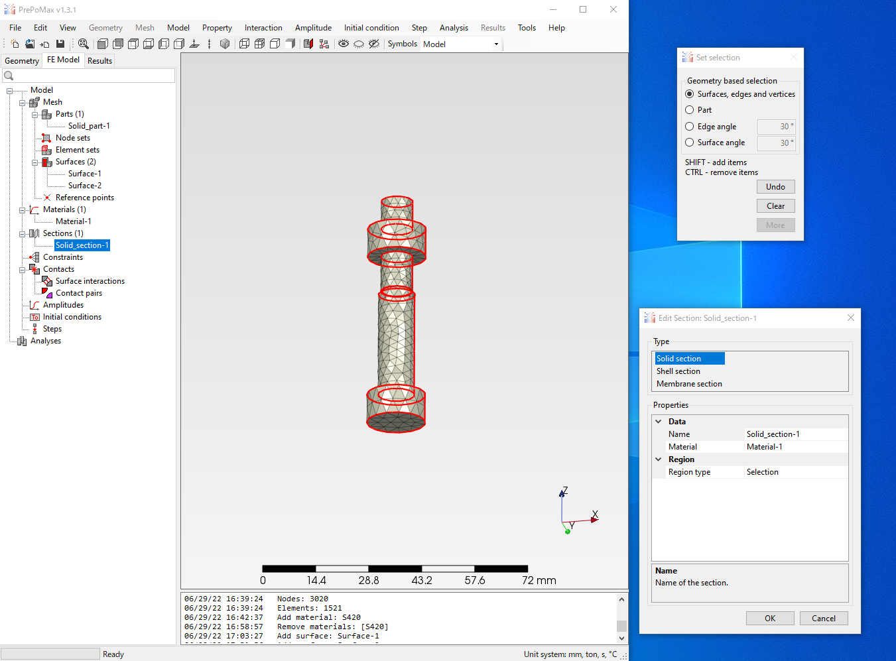
Task: Click the model tree search field
Action: [90, 76]
